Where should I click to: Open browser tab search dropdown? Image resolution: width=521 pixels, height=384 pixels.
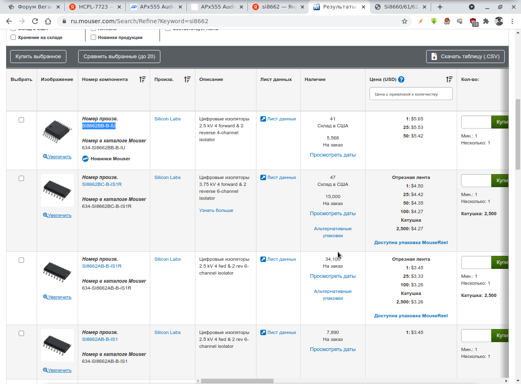472,7
